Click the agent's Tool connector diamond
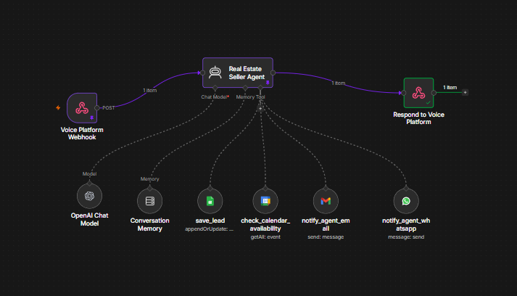Image resolution: width=517 pixels, height=296 pixels. click(260, 88)
